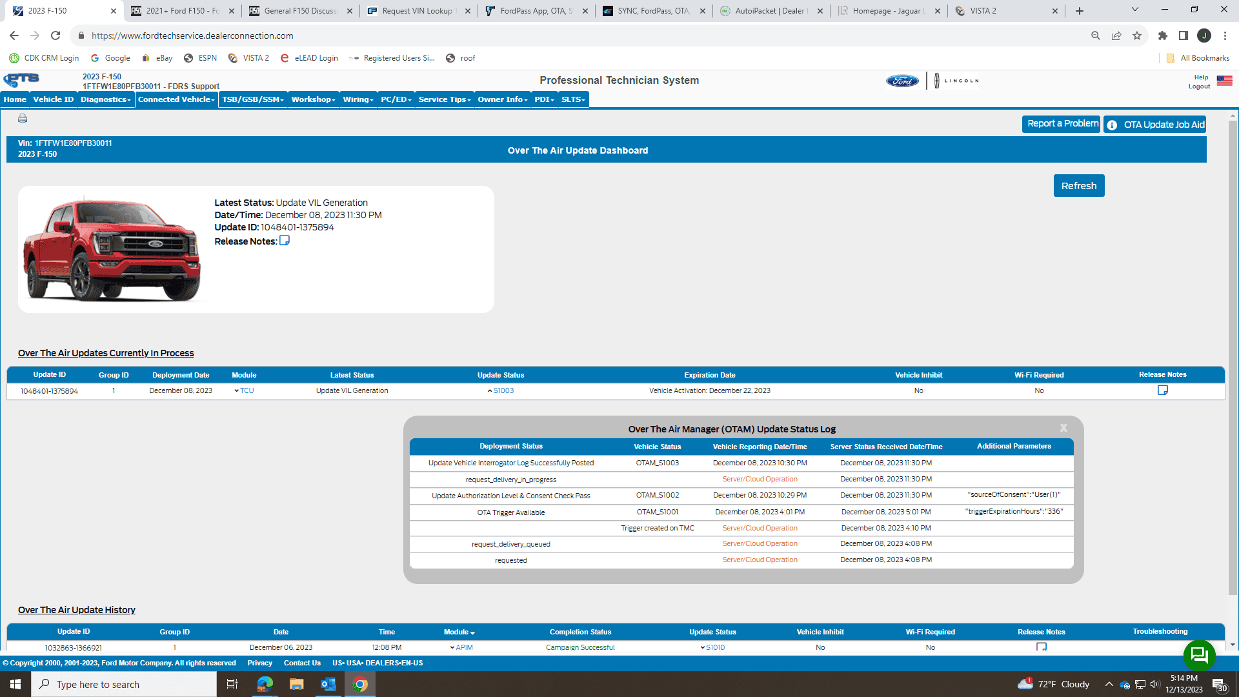1239x697 pixels.
Task: Close the OTAM Update Status Log panel
Action: tap(1063, 428)
